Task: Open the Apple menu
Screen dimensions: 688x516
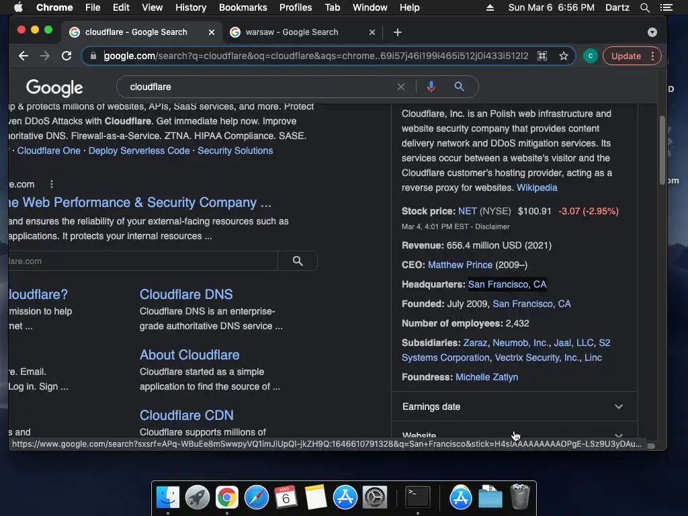Action: pos(18,7)
